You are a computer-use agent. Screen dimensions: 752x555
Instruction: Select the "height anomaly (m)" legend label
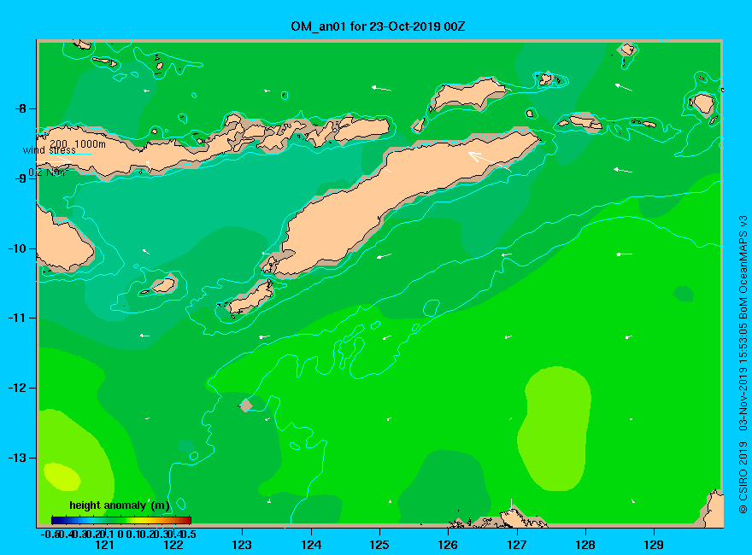point(120,505)
